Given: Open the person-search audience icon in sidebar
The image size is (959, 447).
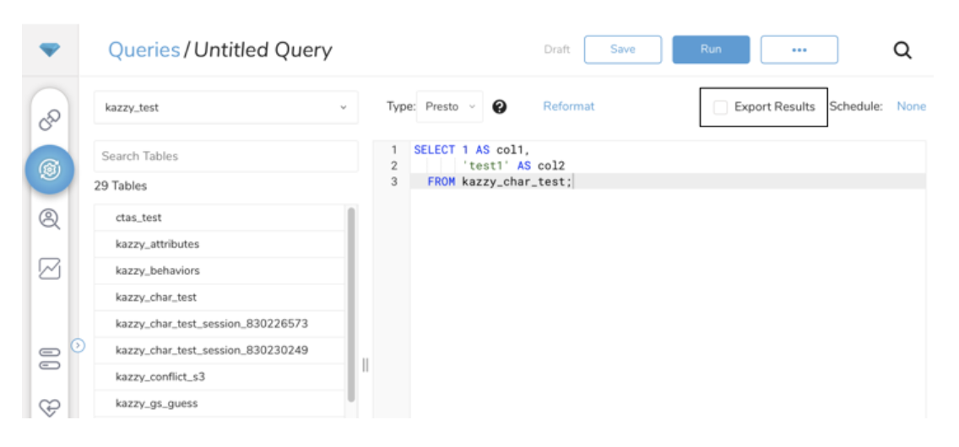Looking at the screenshot, I should 50,219.
